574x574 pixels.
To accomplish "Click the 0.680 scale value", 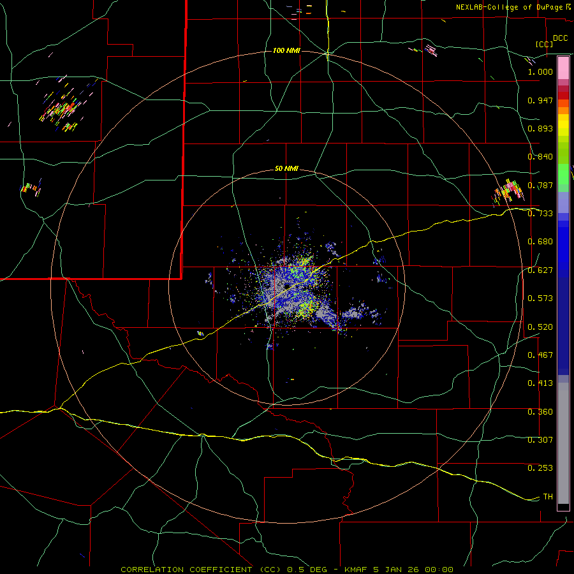I will click(540, 242).
